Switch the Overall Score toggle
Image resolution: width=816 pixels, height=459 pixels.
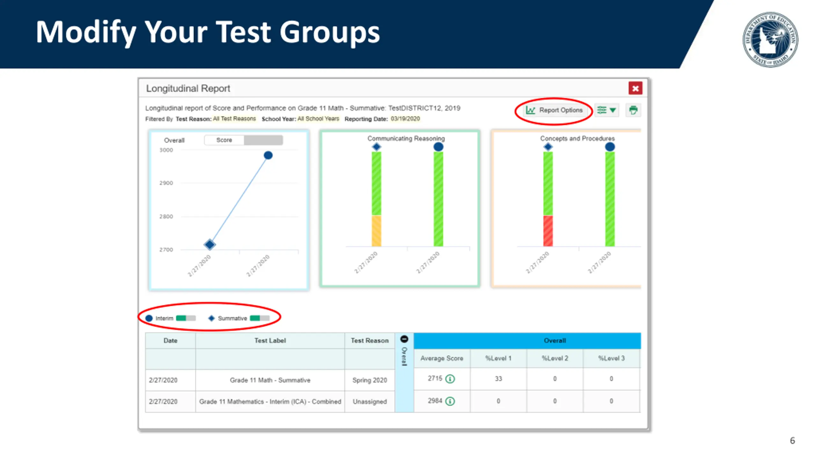pyautogui.click(x=244, y=140)
